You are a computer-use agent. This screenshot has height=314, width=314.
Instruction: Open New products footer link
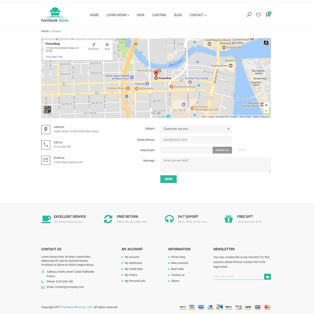click(x=180, y=263)
